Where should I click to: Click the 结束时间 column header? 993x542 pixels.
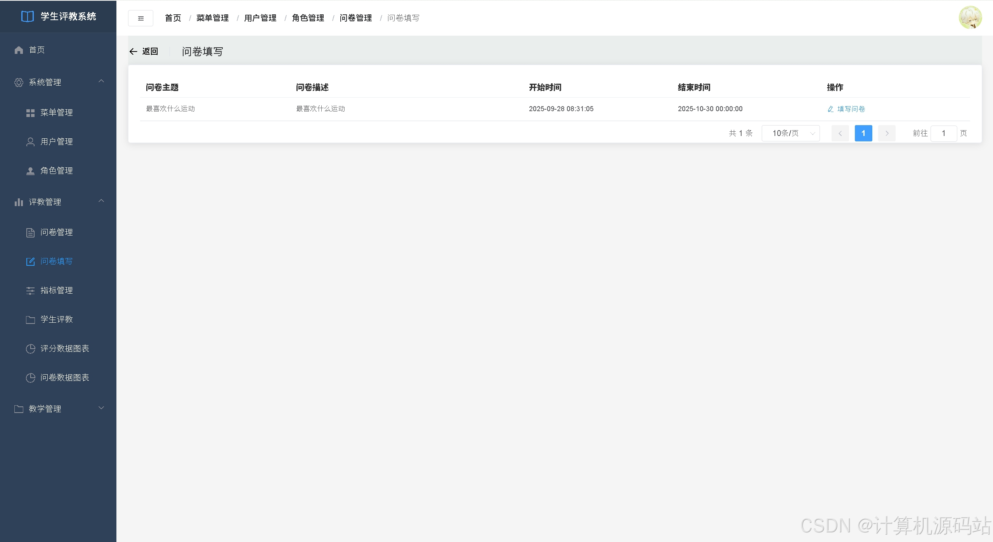pyautogui.click(x=694, y=88)
